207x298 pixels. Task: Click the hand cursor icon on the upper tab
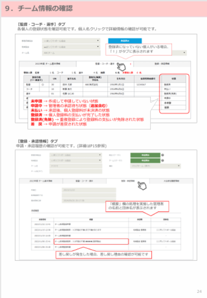(x=121, y=67)
